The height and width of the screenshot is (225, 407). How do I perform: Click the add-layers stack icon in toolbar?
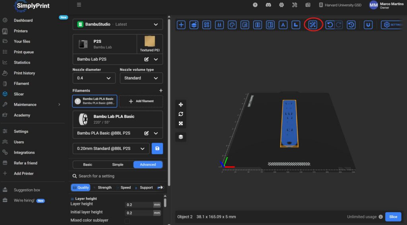[x=194, y=25]
